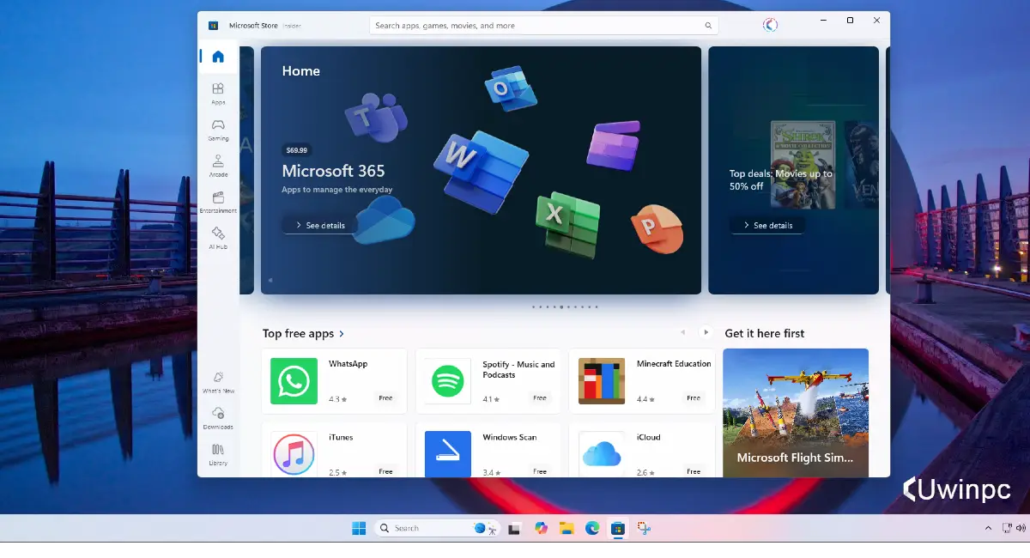The height and width of the screenshot is (558, 1030).
Task: Click the Free button for Windows Scan
Action: [540, 471]
